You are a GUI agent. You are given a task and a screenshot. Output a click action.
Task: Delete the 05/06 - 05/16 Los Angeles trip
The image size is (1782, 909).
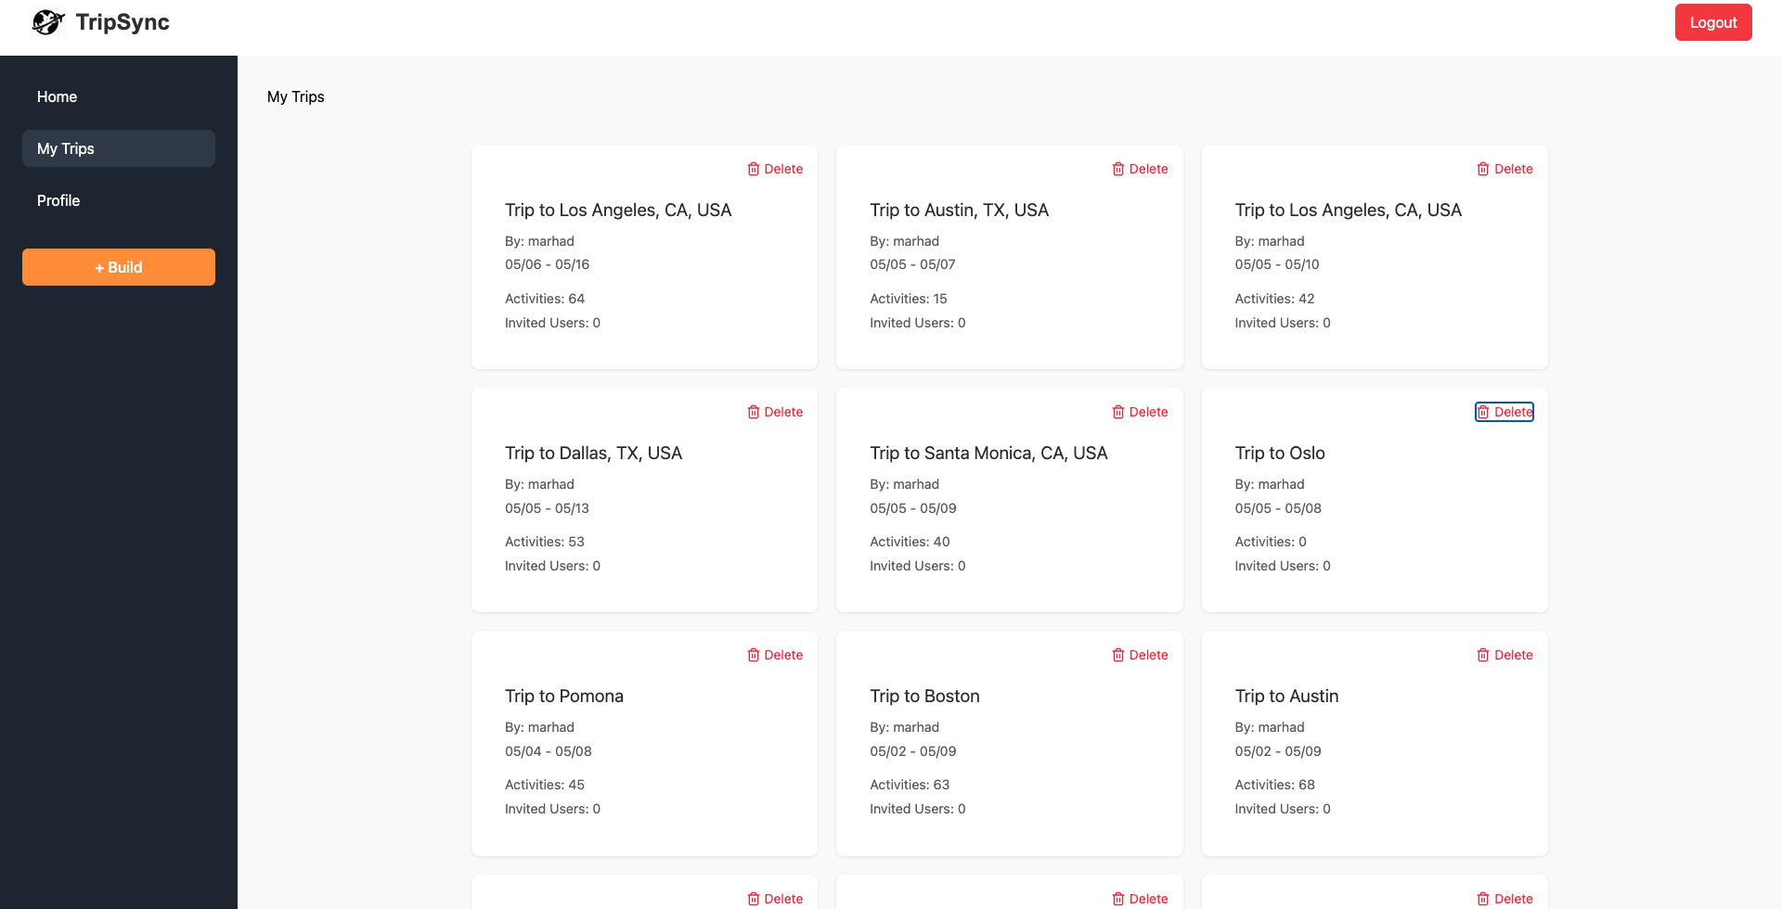(775, 169)
